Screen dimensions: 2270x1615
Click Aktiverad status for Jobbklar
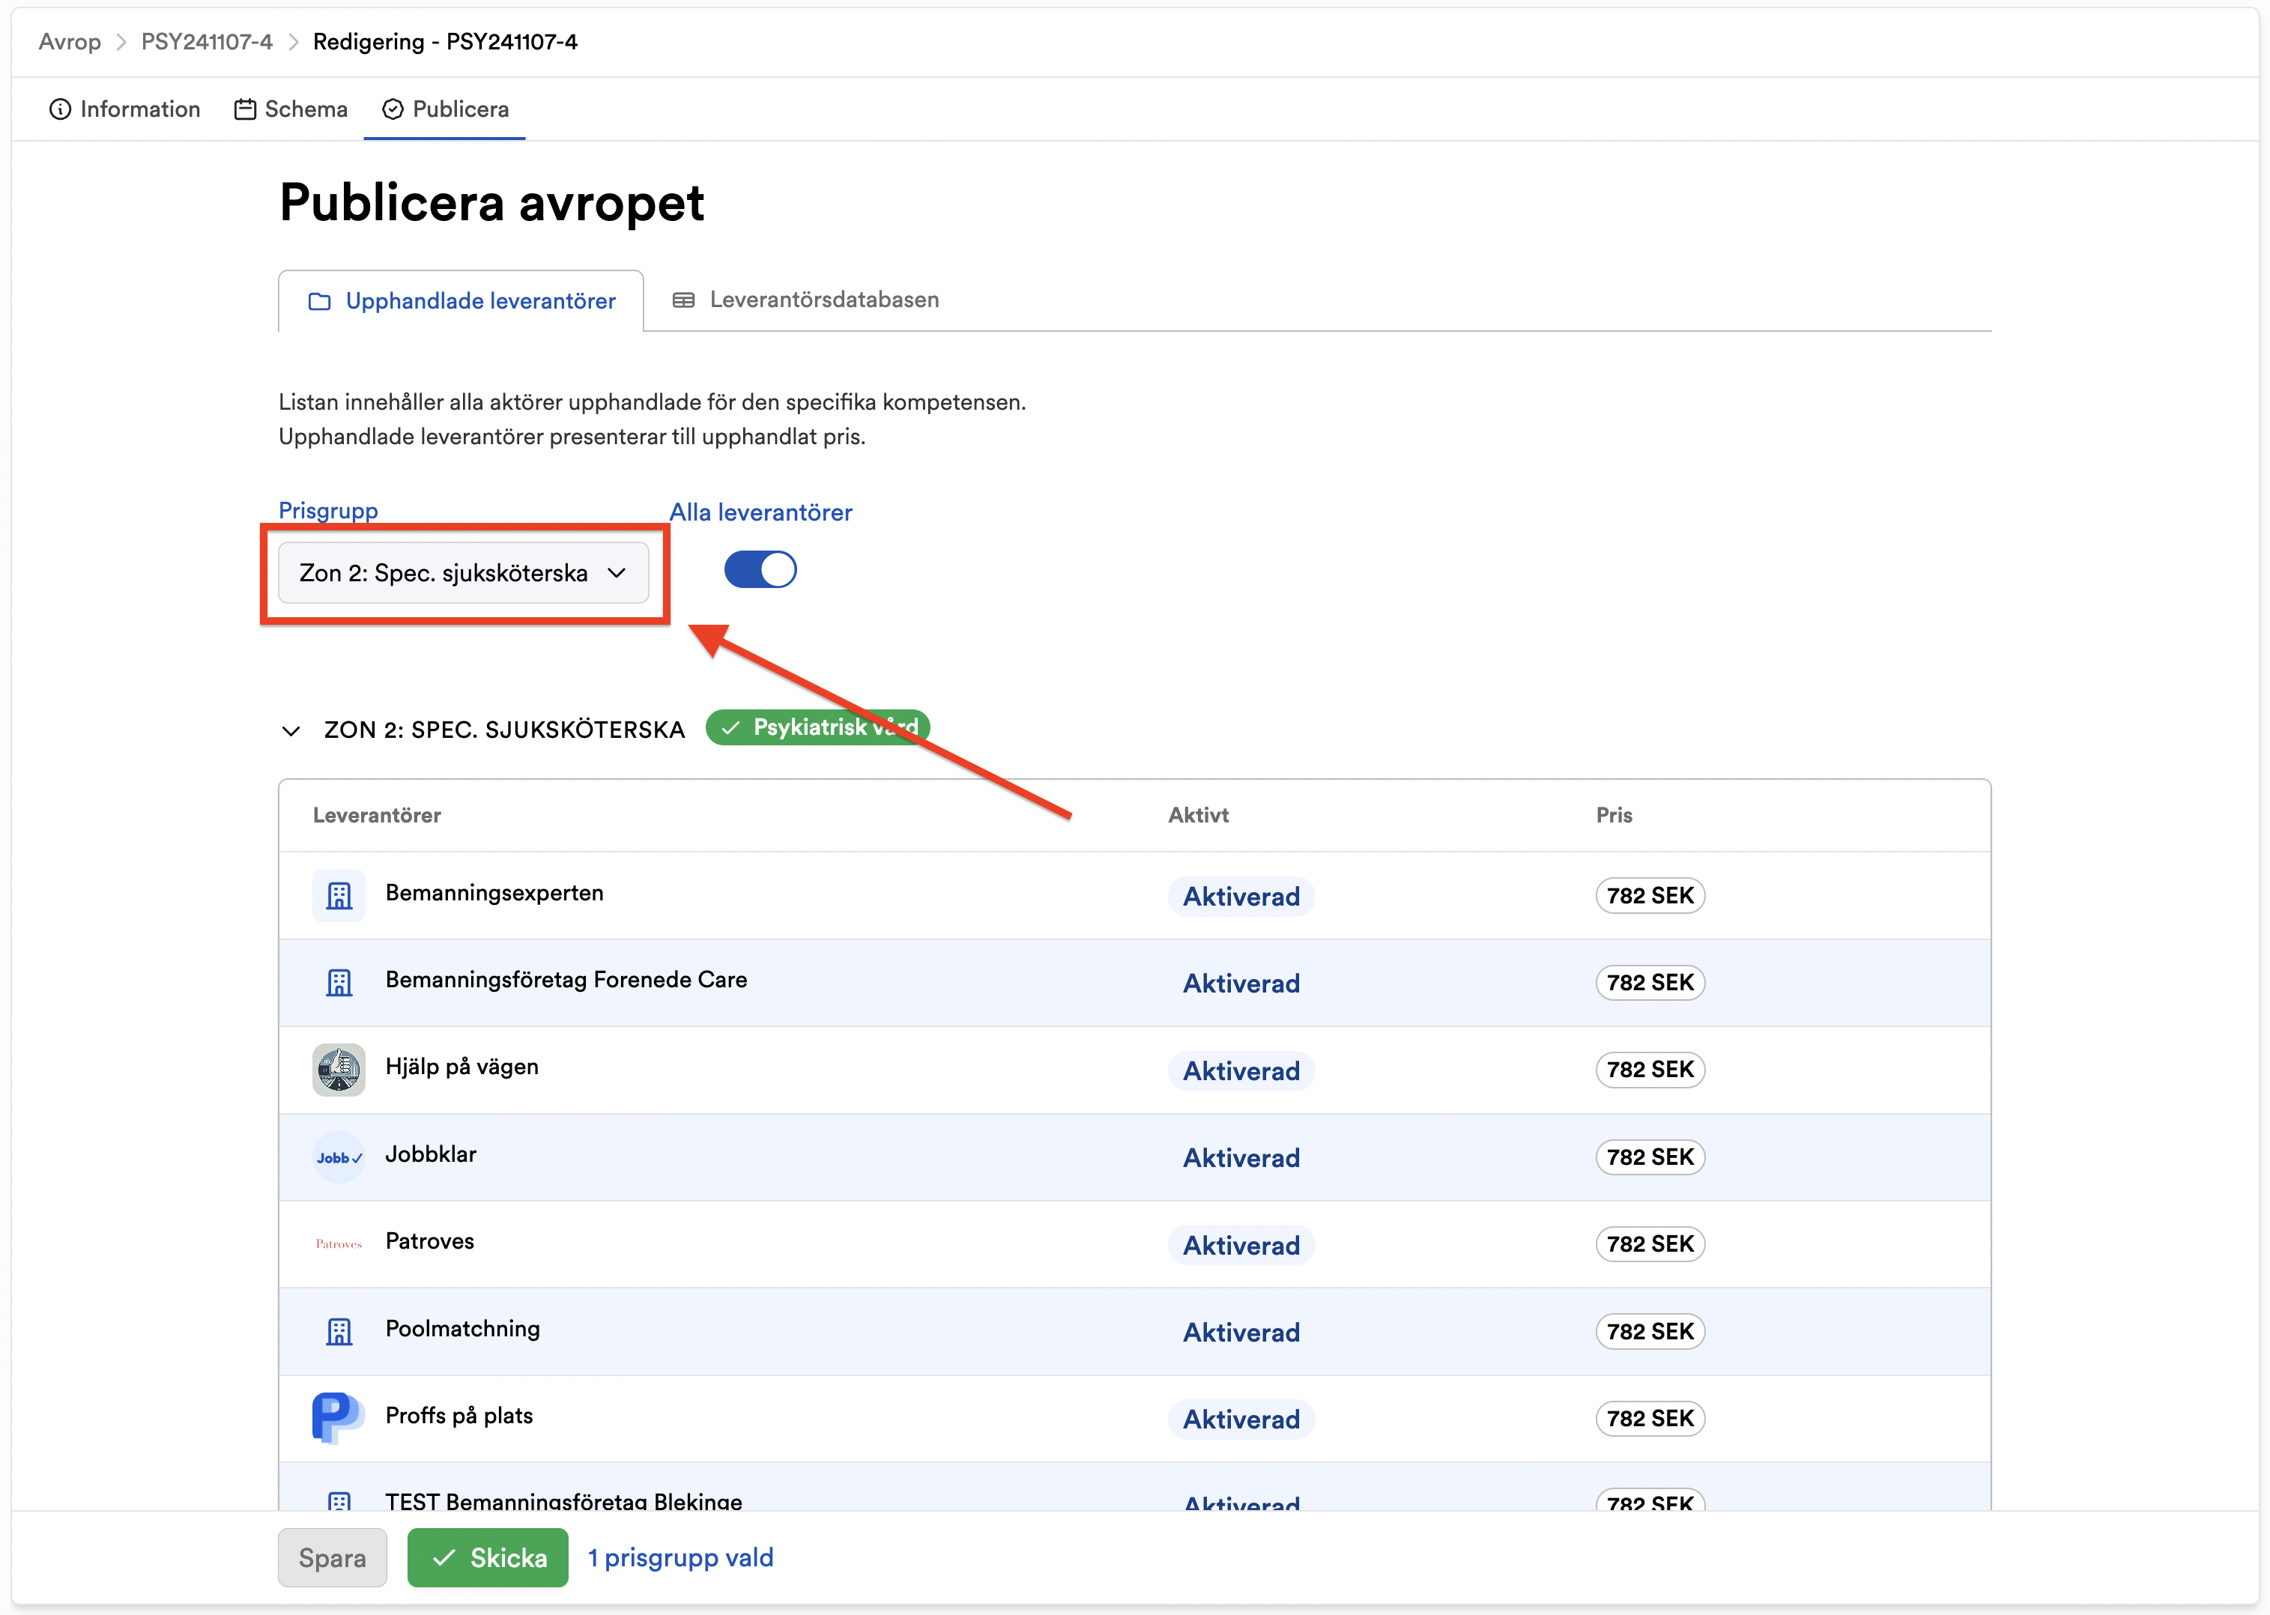(1241, 1157)
